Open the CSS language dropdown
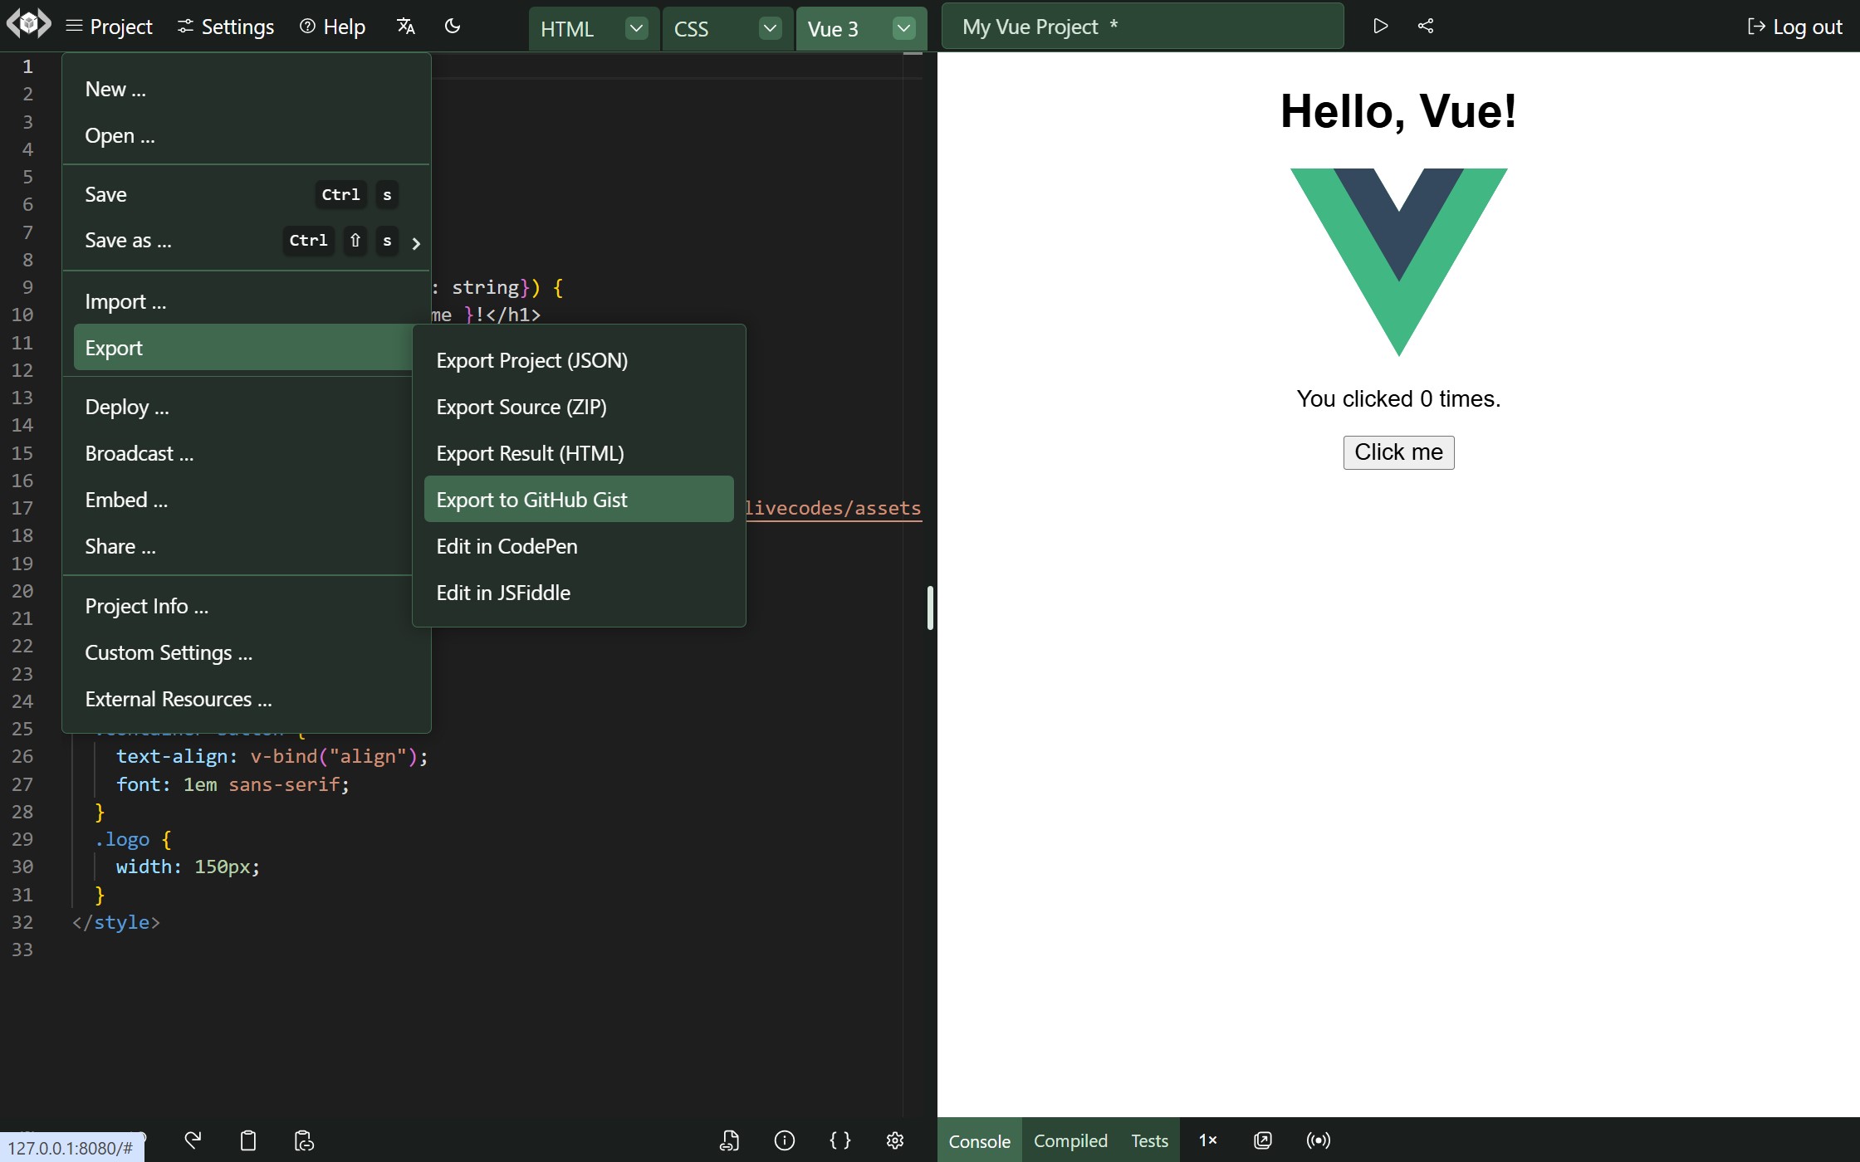 [769, 27]
